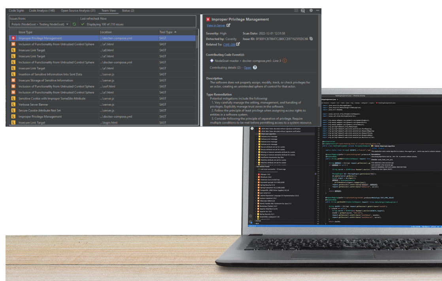Toggle the Tool Type sort arrow
Screen dimensions: 442x281
point(175,32)
